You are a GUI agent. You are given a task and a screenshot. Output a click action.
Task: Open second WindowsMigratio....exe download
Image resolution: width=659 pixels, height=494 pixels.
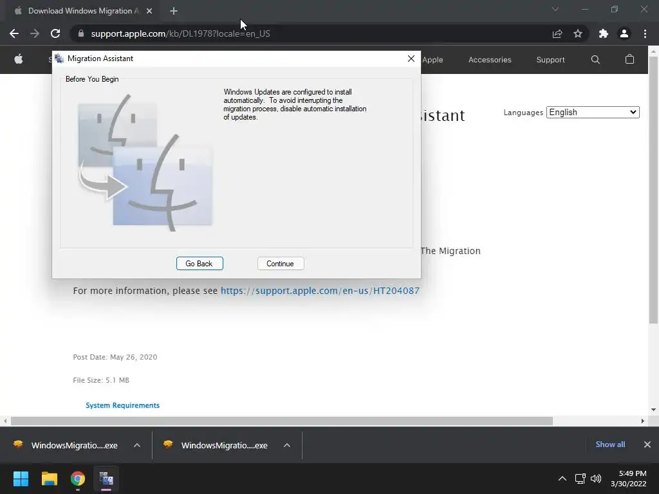click(224, 445)
